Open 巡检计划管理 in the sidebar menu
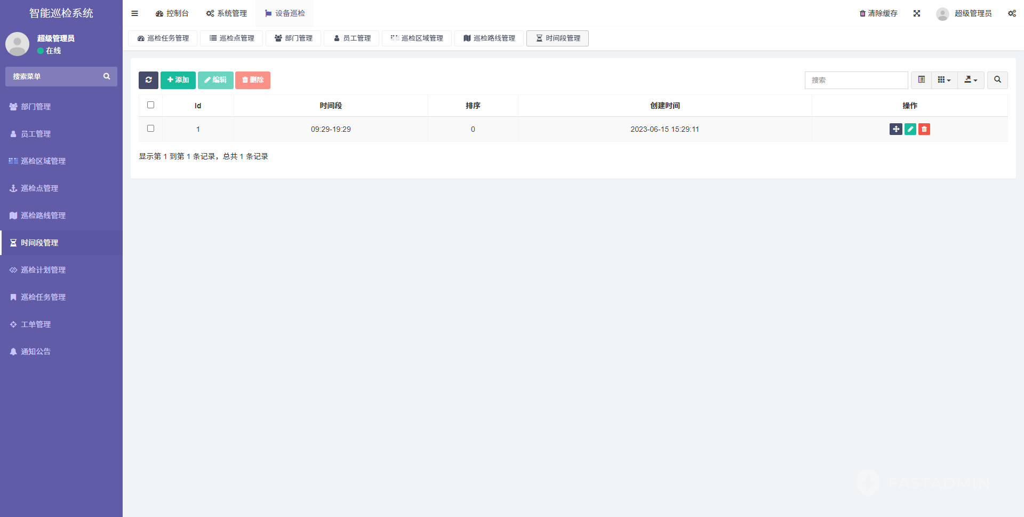The height and width of the screenshot is (517, 1024). click(43, 270)
